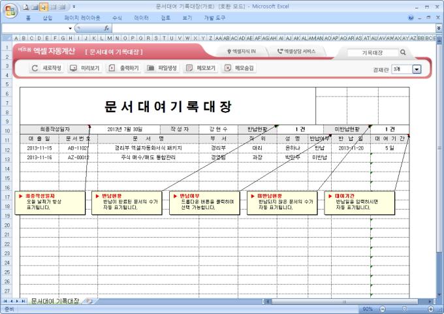The height and width of the screenshot is (314, 444).
Task: Select the 문서대여 기록대장 sheet tab
Action: tap(55, 301)
